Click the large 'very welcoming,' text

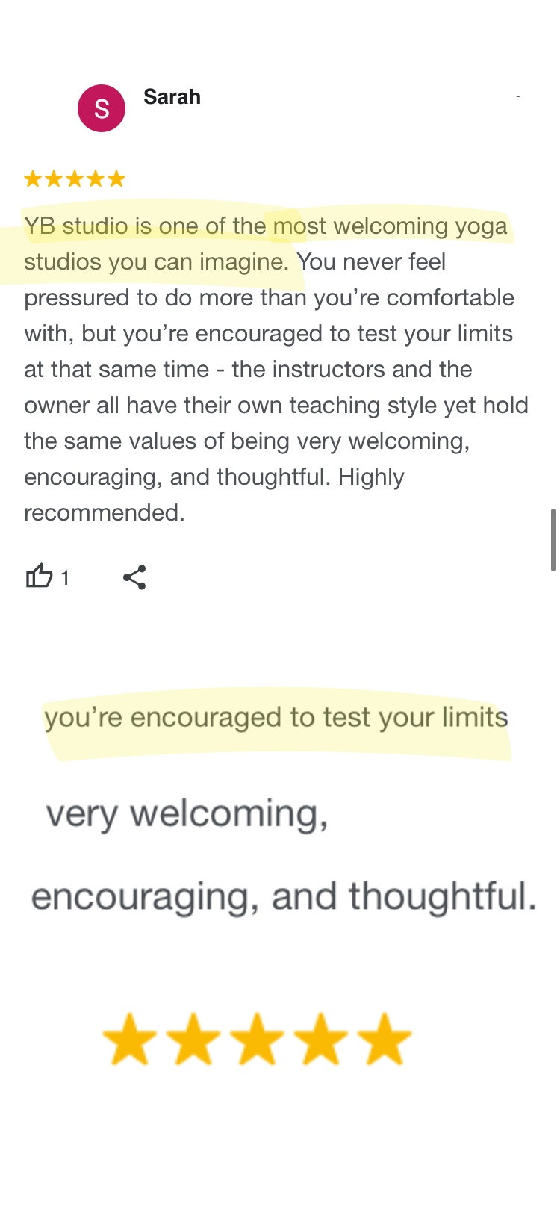187,813
